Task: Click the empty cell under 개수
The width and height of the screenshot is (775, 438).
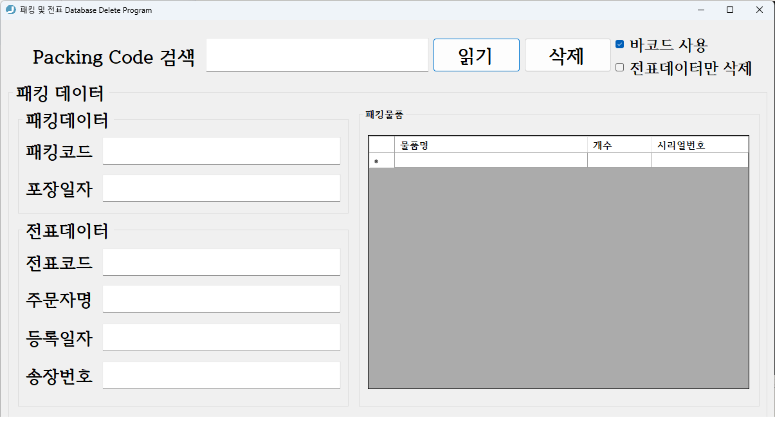Action: (619, 160)
